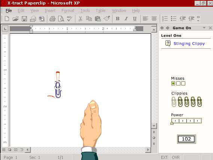Click the Stinging Clippy link
The height and width of the screenshot is (160, 213).
click(x=189, y=43)
